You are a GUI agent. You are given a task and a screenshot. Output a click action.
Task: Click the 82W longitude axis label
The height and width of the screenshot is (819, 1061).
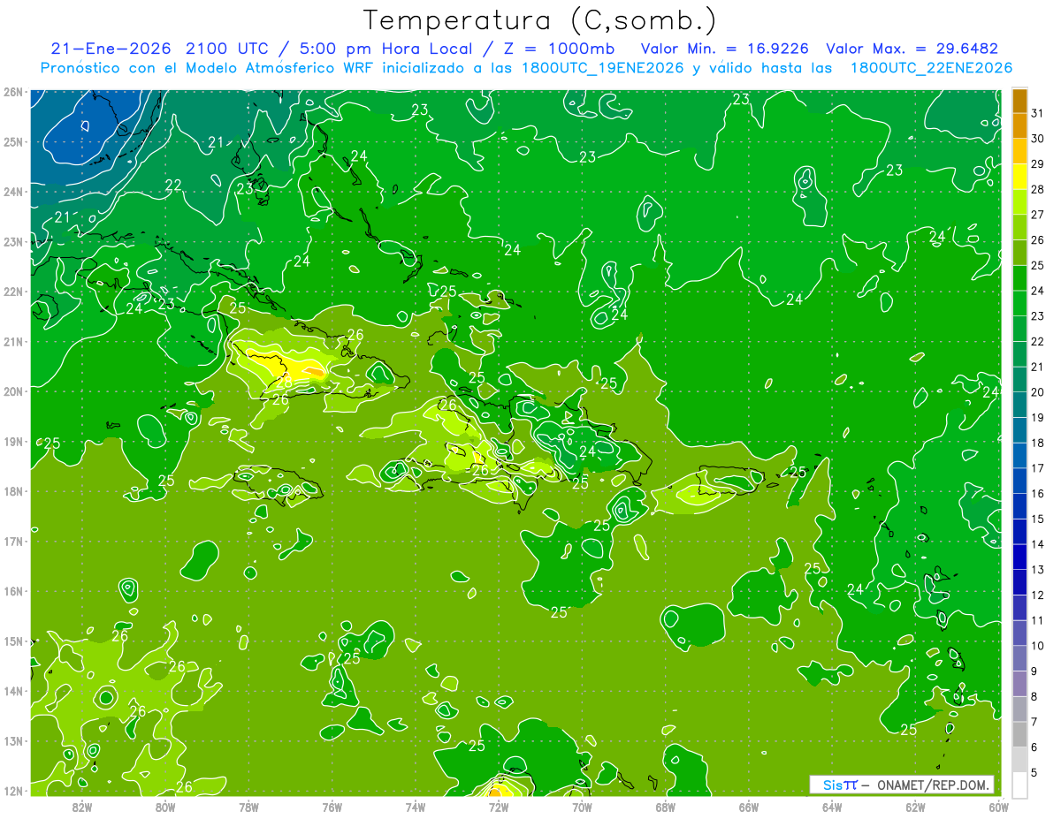[82, 807]
